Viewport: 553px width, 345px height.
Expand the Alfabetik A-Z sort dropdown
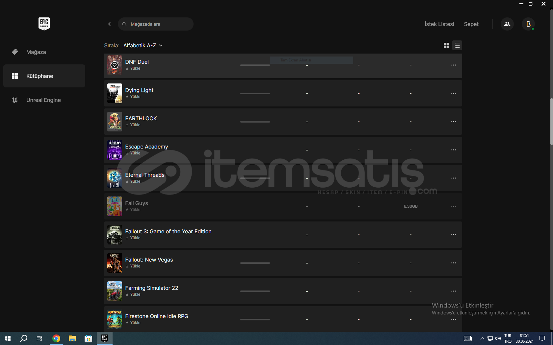click(143, 45)
